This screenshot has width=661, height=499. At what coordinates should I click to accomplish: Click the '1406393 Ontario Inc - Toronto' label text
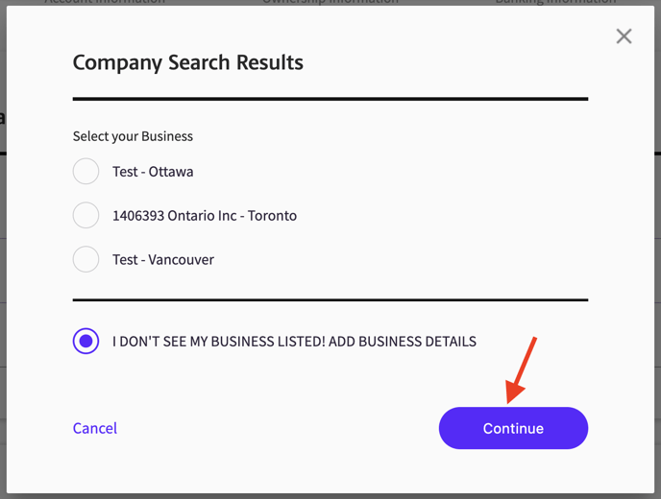pos(205,216)
